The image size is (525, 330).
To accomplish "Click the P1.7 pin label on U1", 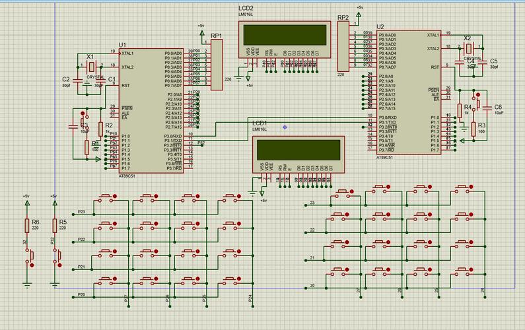I will coord(125,168).
